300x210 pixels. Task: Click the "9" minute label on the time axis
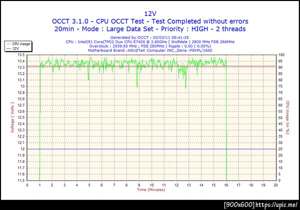(x=139, y=185)
